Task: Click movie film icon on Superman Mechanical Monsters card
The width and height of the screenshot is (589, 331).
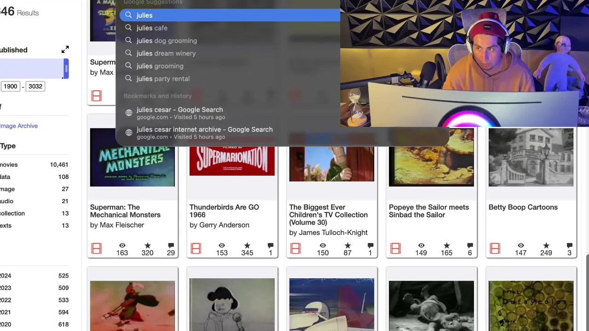Action: [x=96, y=249]
